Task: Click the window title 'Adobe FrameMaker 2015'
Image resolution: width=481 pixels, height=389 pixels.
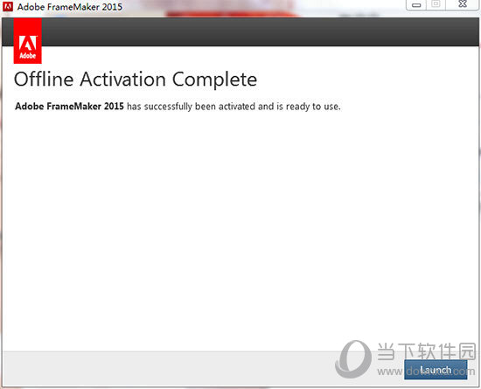Action: click(70, 7)
